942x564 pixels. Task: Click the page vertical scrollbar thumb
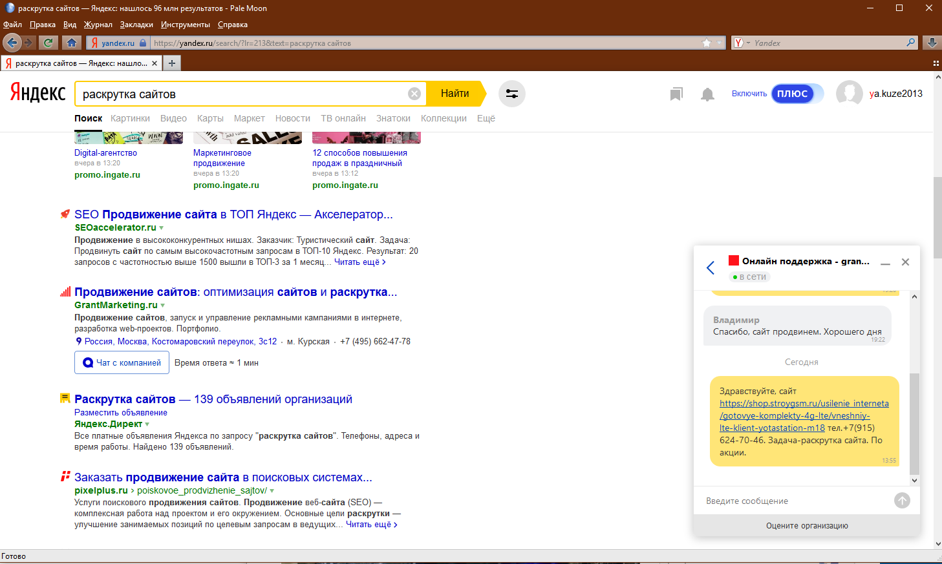pos(937,216)
